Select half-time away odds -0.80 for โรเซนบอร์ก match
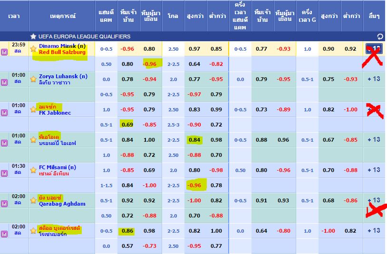Image resolution: width=387 pixels, height=254 pixels. (x=283, y=231)
